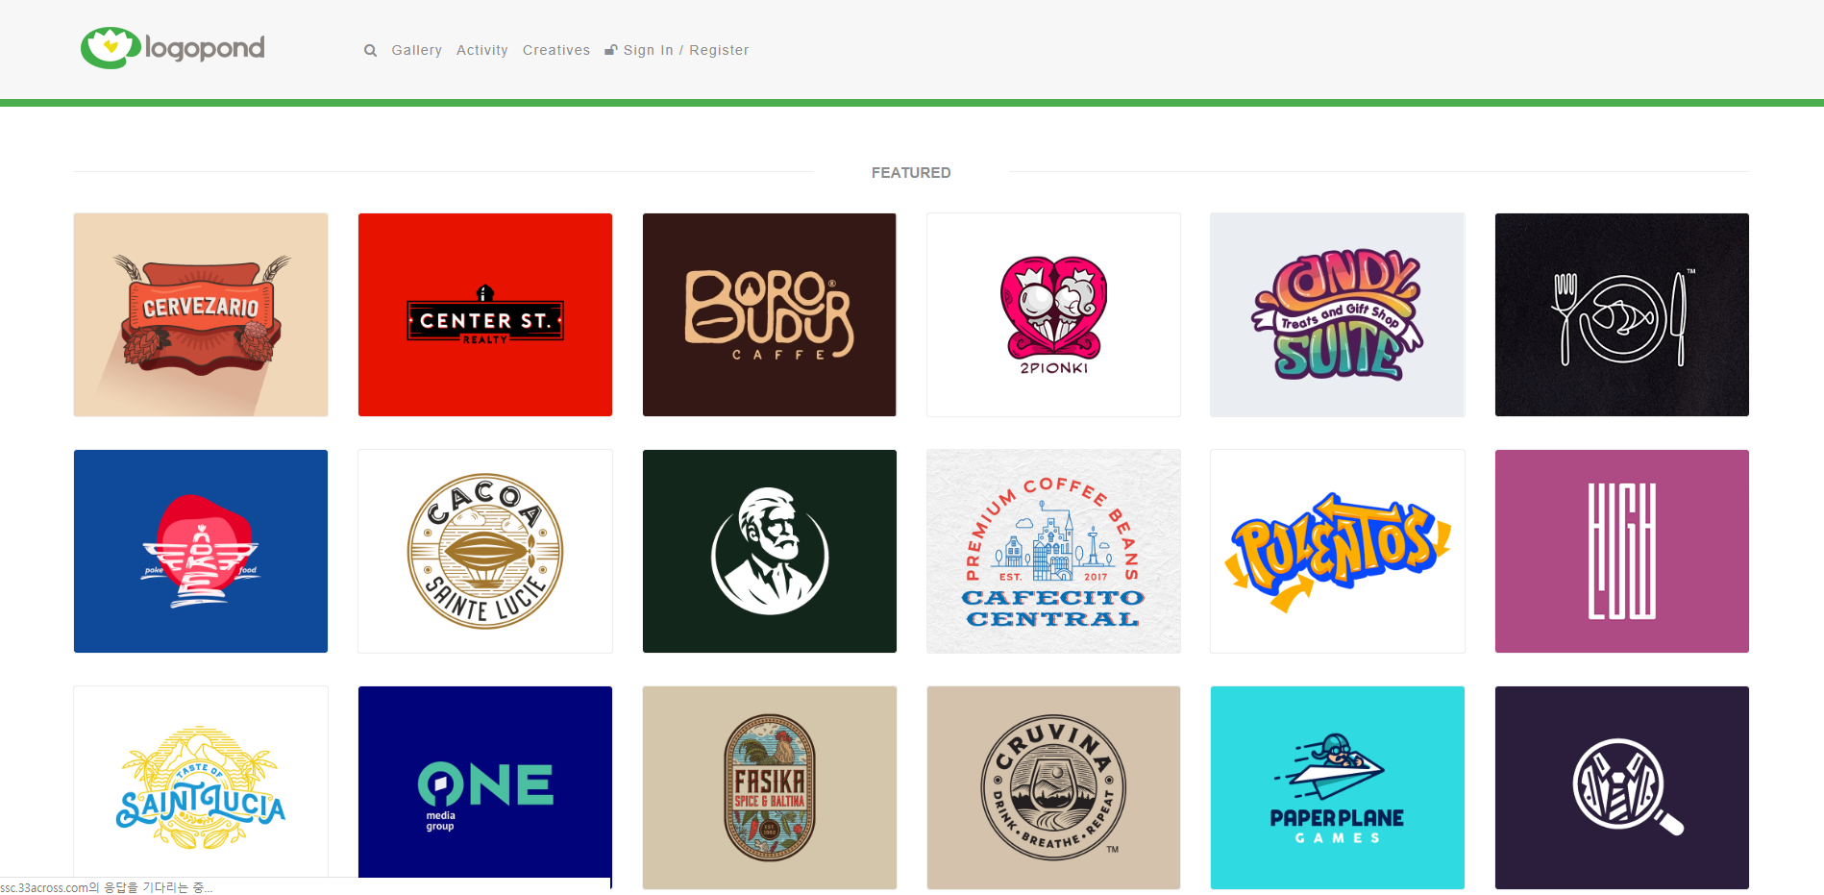Open the bearded man portrait logo

(770, 551)
